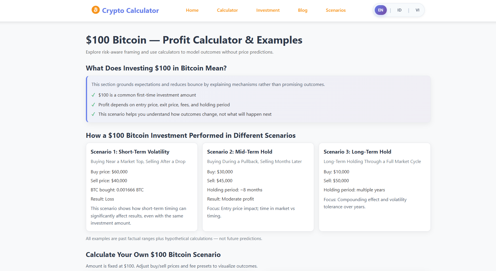The width and height of the screenshot is (496, 271).
Task: Open the Scenarios page
Action: (x=336, y=10)
